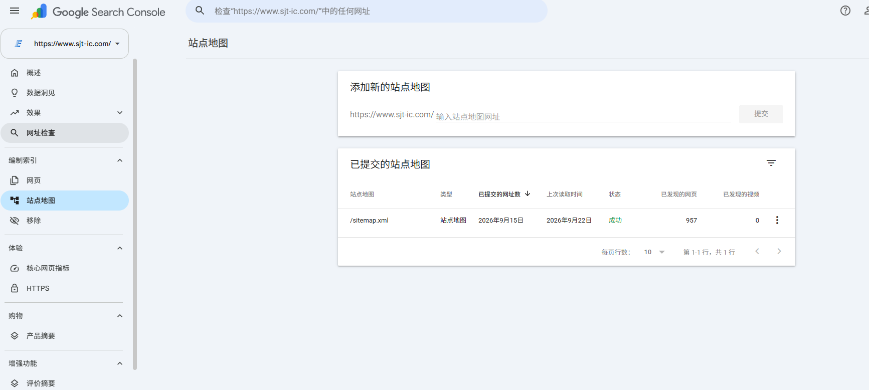This screenshot has height=390, width=869.
Task: Open 产品摘要 in the sidebar
Action: pos(65,336)
